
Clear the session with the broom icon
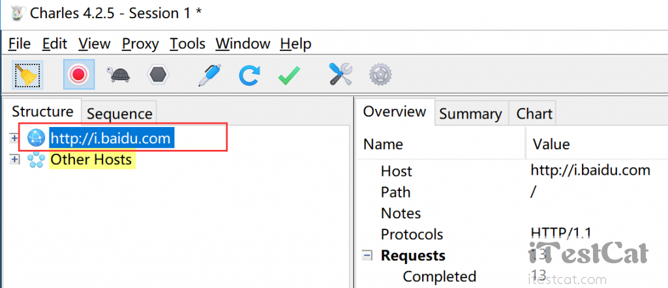[27, 75]
